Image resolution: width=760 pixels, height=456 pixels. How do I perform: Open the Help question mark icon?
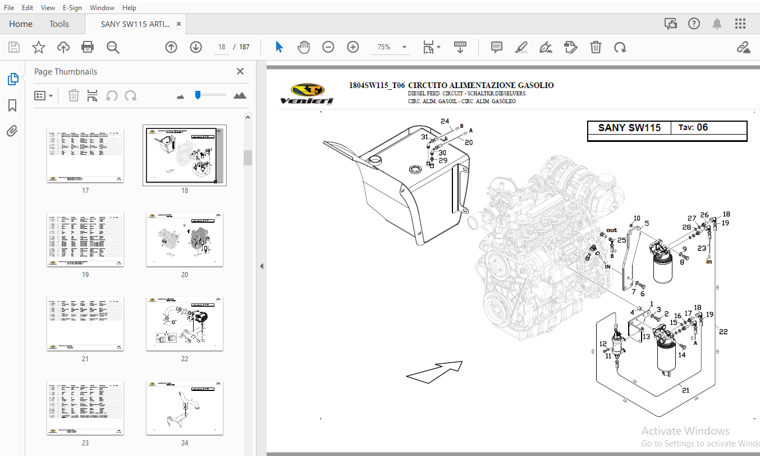tap(694, 24)
